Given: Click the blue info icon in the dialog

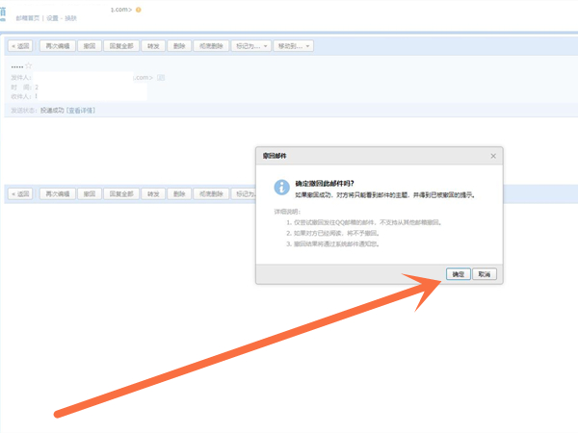Looking at the screenshot, I should tap(280, 187).
